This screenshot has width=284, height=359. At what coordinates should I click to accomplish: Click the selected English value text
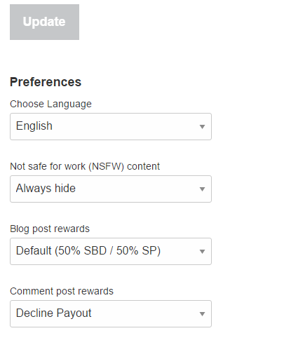pos(34,126)
